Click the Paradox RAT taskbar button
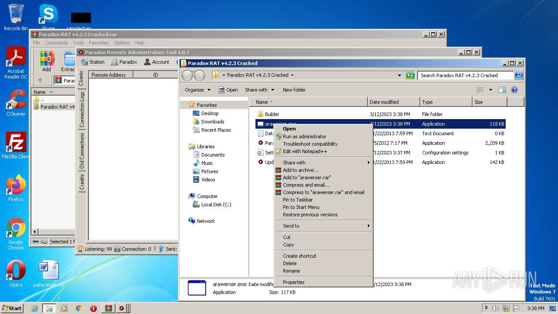 (x=122, y=308)
